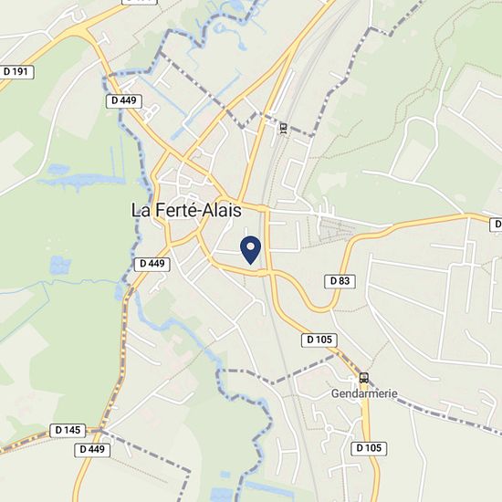Select the D 83 road shield
Viewport: 502px width, 502px height.
click(x=340, y=281)
